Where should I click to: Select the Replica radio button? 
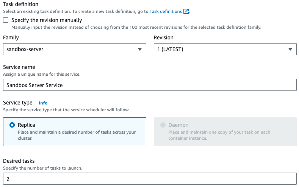(12, 125)
